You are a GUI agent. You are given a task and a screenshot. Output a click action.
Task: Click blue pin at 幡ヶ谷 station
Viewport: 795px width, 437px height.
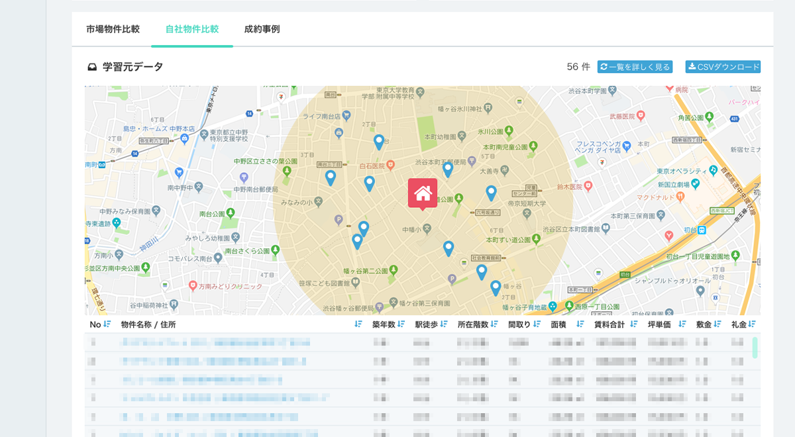(496, 288)
